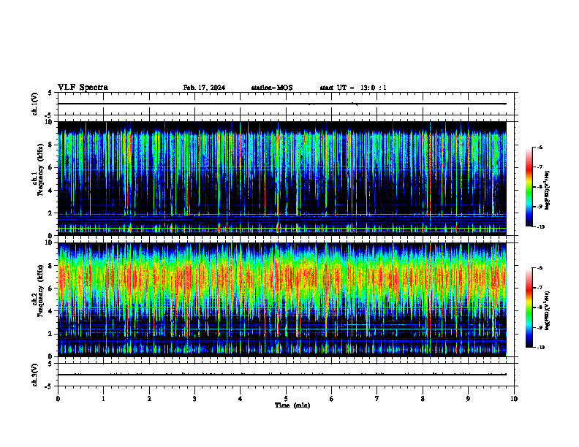
Task: Click time axis tick label '3'
Action: [x=194, y=399]
